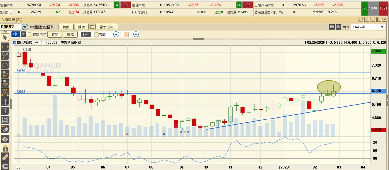Expand the stock code 00552 dropdown arrow
Viewport: 389px width, 170px height.
click(25, 27)
